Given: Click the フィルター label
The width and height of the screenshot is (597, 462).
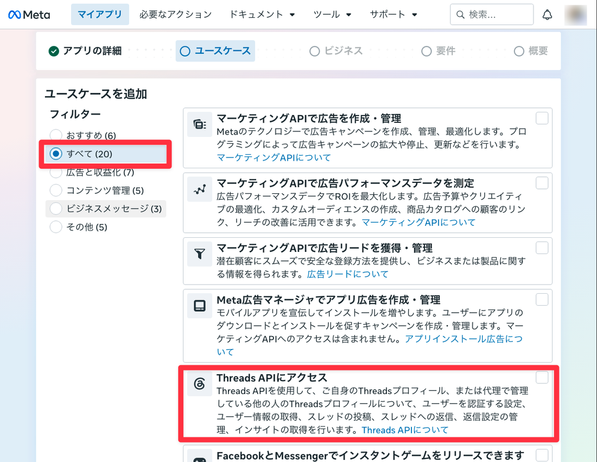Looking at the screenshot, I should (x=75, y=114).
